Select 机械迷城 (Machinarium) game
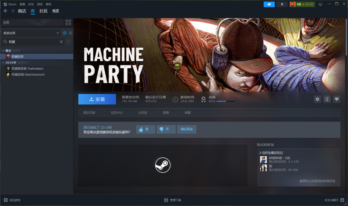This screenshot has height=206, width=348. pyautogui.click(x=37, y=74)
